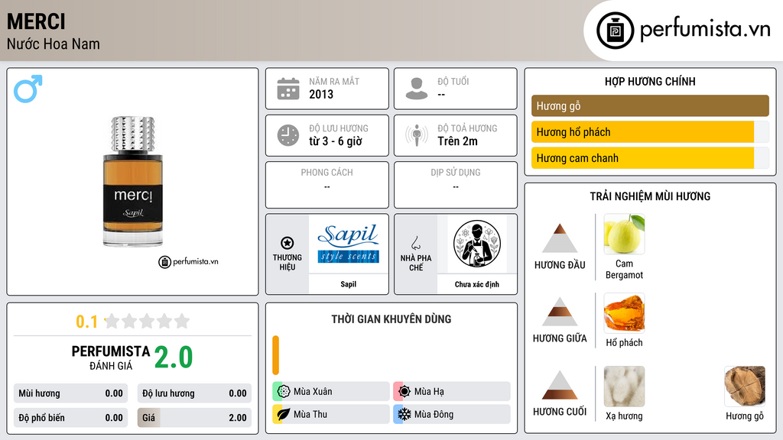
Task: Click the Hương cam chanh accord bar
Action: tap(650, 158)
